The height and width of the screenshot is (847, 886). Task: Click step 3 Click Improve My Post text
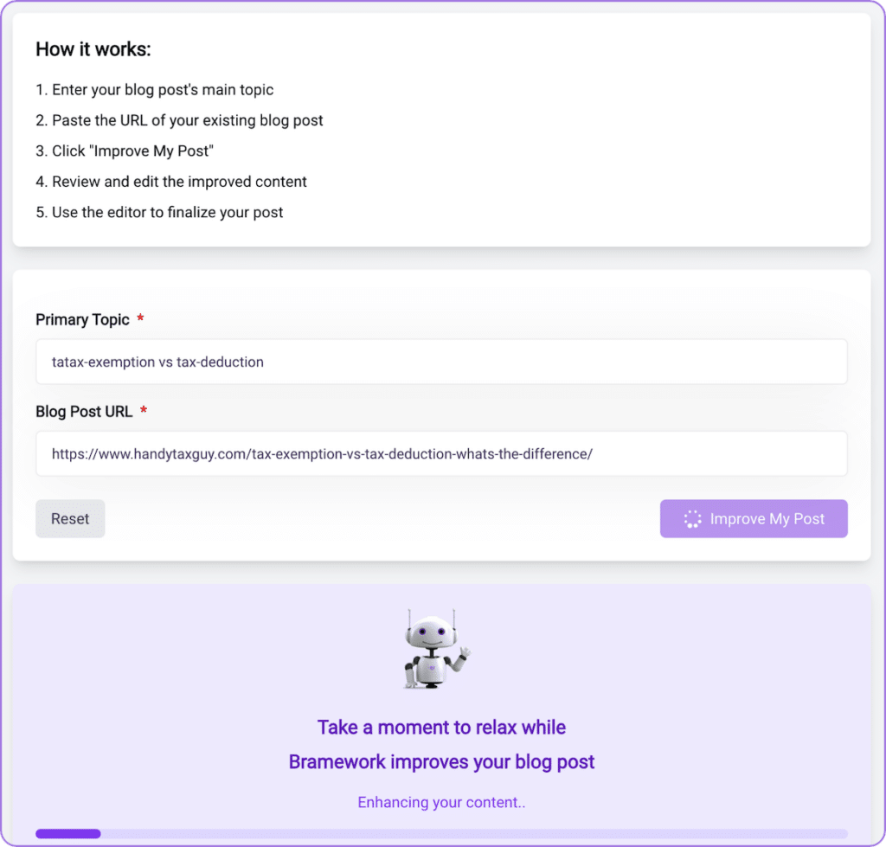(x=125, y=151)
